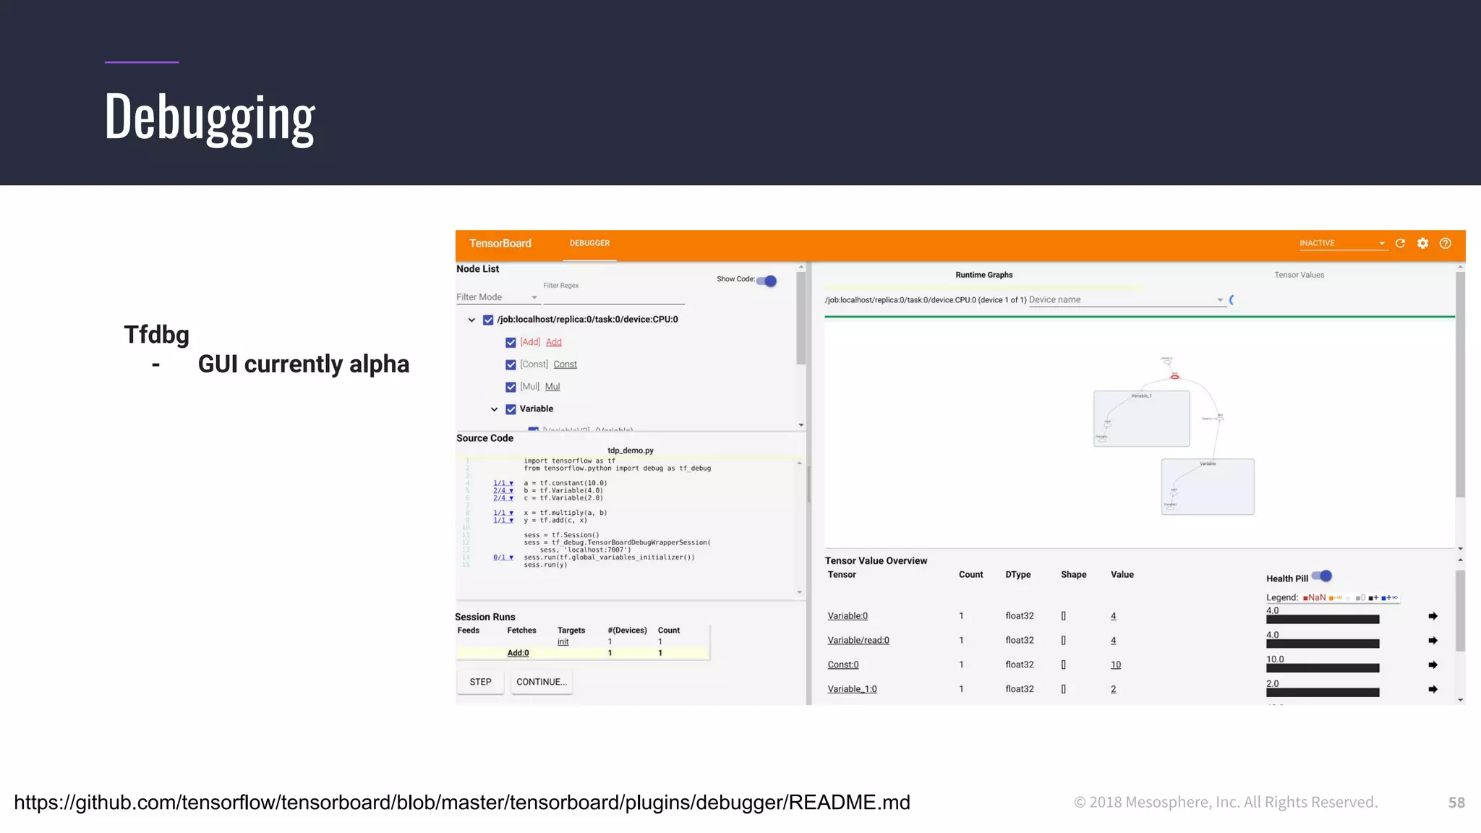This screenshot has height=833, width=1481.
Task: Click the init target link in Session Runs
Action: point(563,642)
